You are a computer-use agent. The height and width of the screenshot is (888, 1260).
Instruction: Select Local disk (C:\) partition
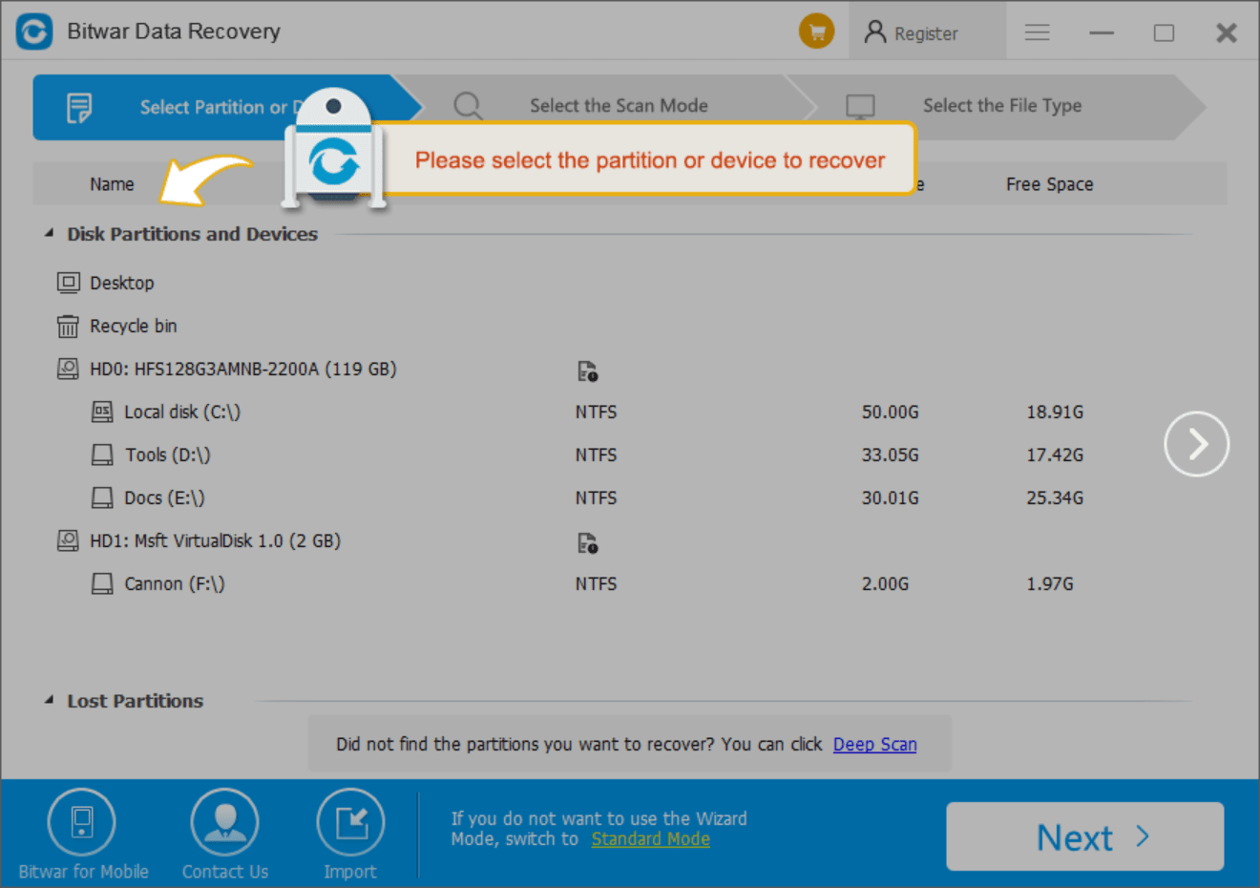tap(181, 412)
